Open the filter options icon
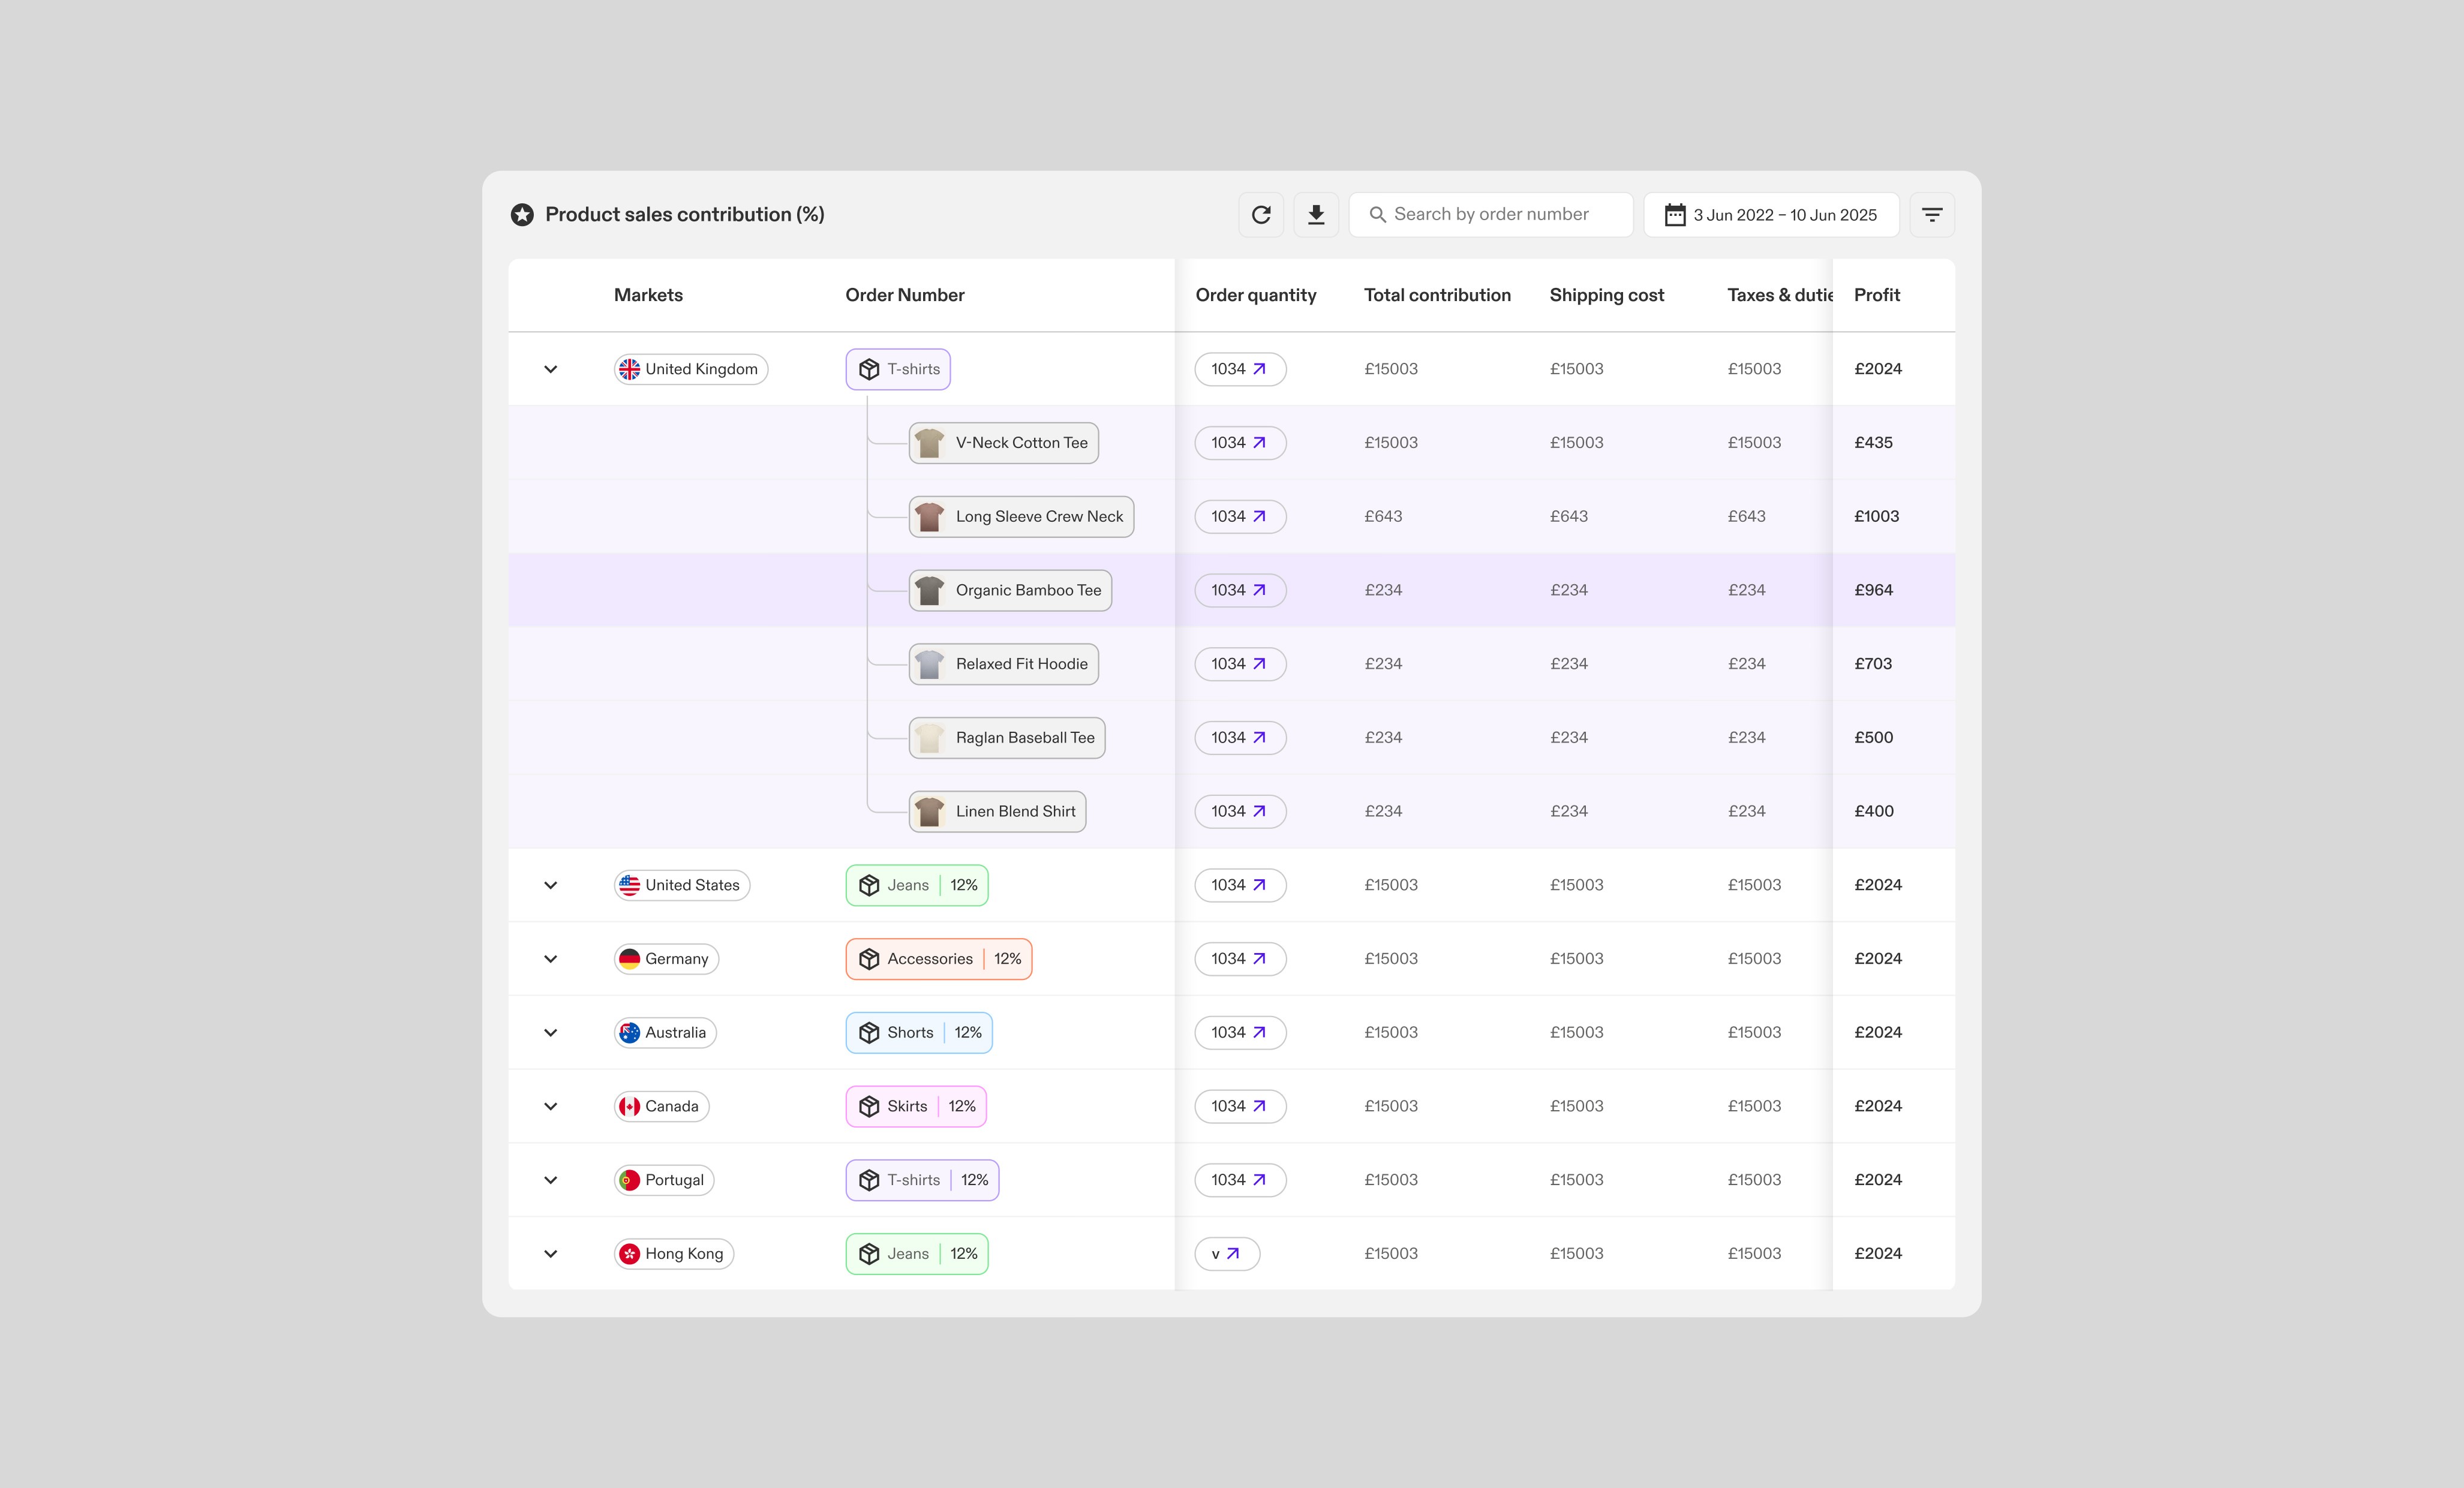The width and height of the screenshot is (2464, 1488). 1931,215
